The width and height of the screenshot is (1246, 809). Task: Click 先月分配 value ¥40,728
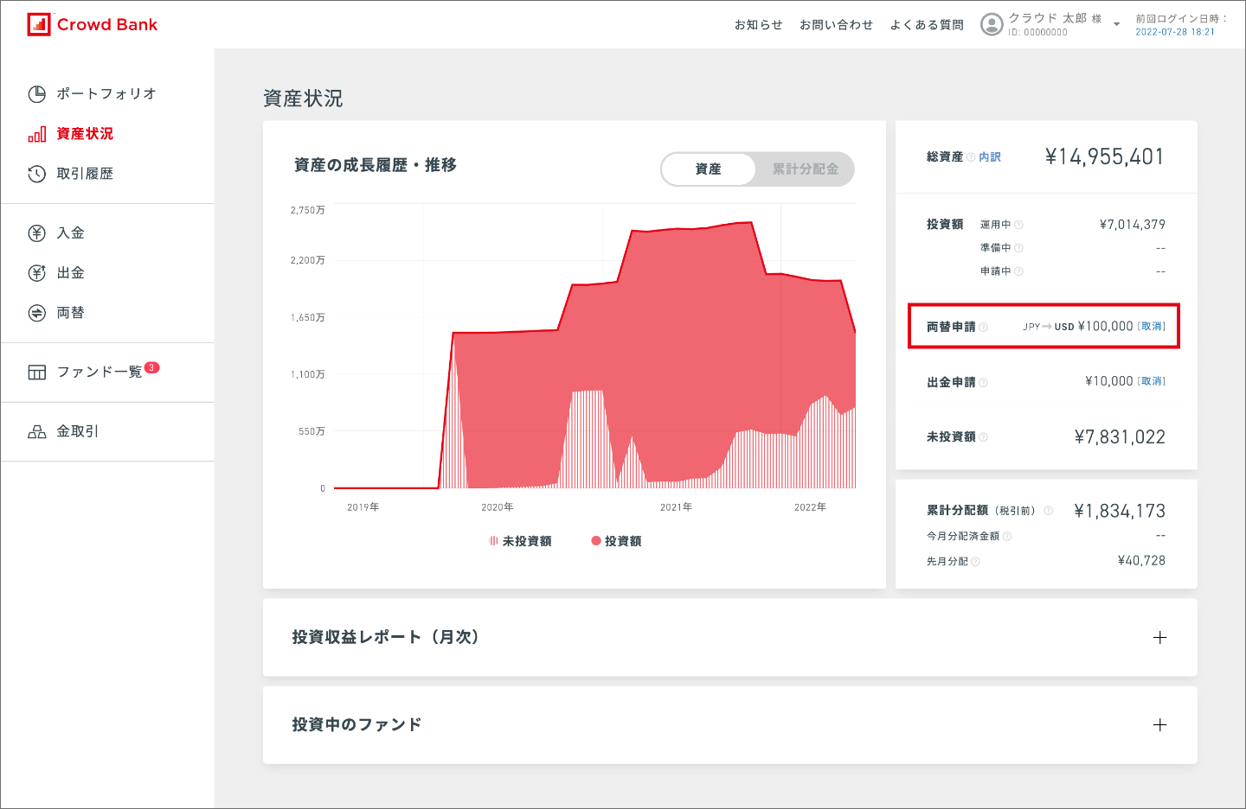(x=1141, y=561)
